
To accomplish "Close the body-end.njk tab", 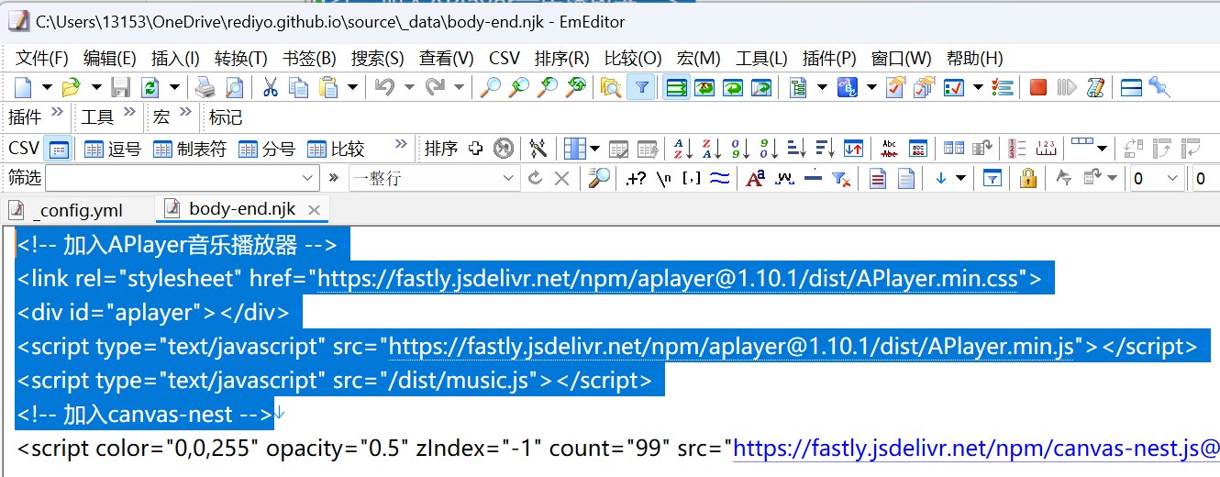I will tap(314, 210).
